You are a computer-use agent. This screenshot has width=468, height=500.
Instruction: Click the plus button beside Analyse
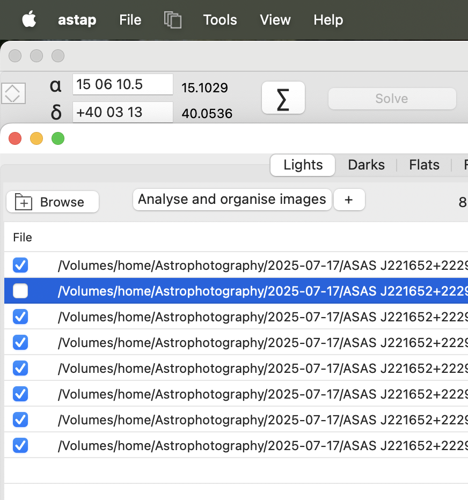(x=349, y=200)
